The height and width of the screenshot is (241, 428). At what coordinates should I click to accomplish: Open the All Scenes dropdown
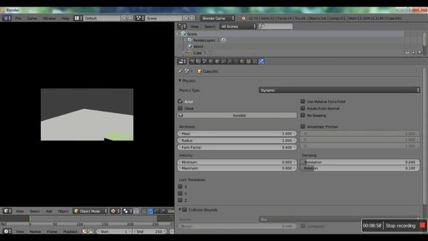click(238, 27)
